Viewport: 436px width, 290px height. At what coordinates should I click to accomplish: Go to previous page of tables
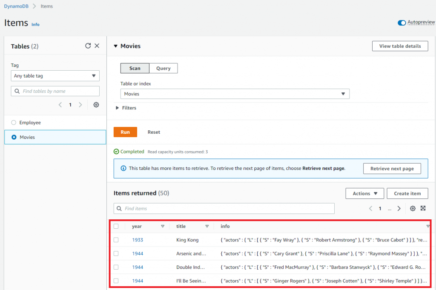click(x=60, y=105)
